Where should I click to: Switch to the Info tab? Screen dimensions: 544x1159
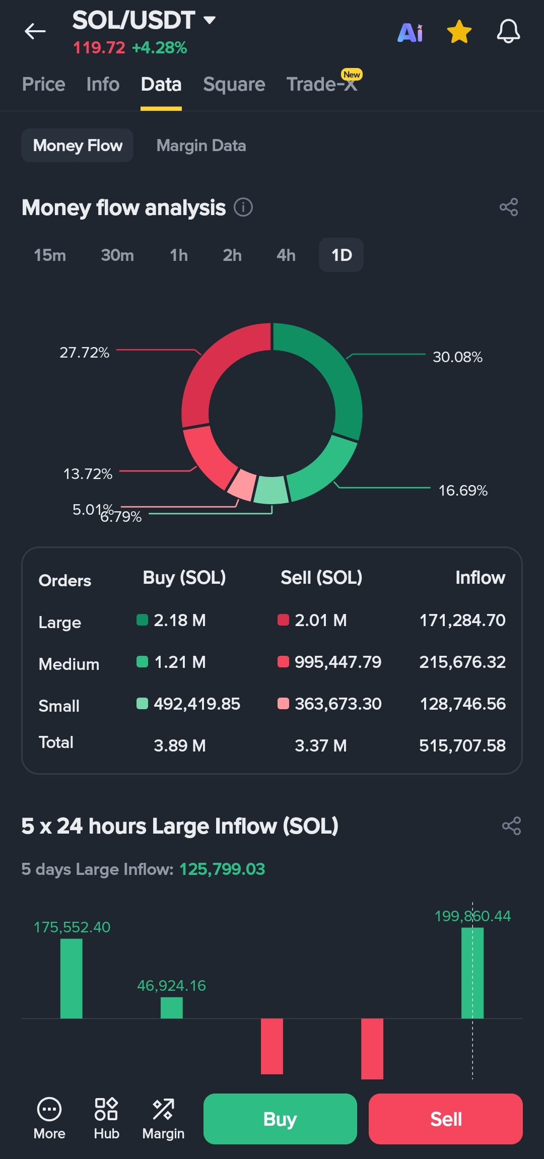[x=103, y=84]
